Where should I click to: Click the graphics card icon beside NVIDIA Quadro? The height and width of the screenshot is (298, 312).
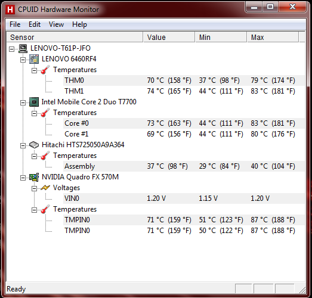(x=34, y=177)
